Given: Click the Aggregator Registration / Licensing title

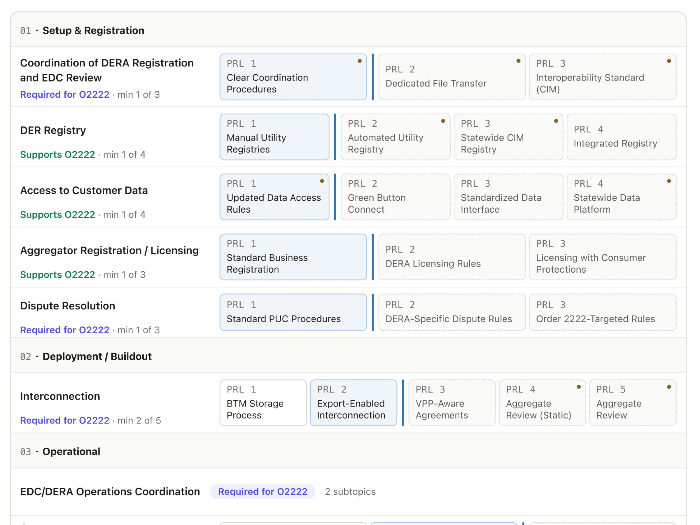Looking at the screenshot, I should tap(109, 250).
